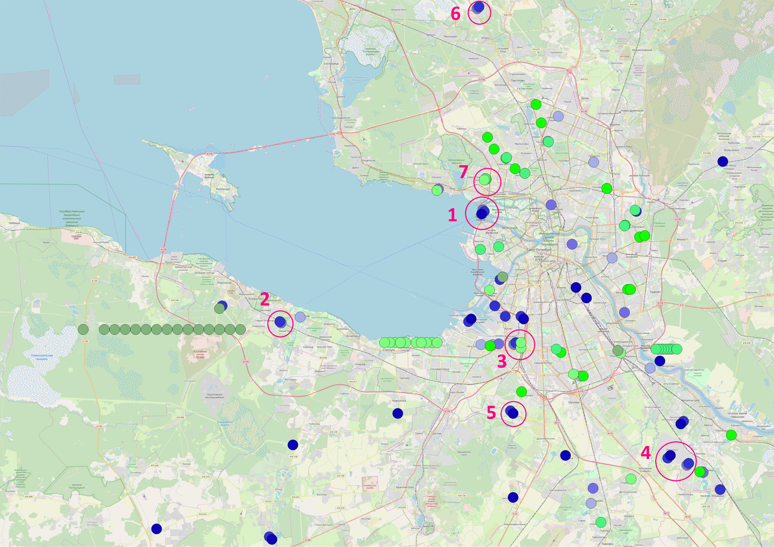The image size is (774, 547).
Task: Click the Санкт-Петербург city label
Action: [539, 250]
